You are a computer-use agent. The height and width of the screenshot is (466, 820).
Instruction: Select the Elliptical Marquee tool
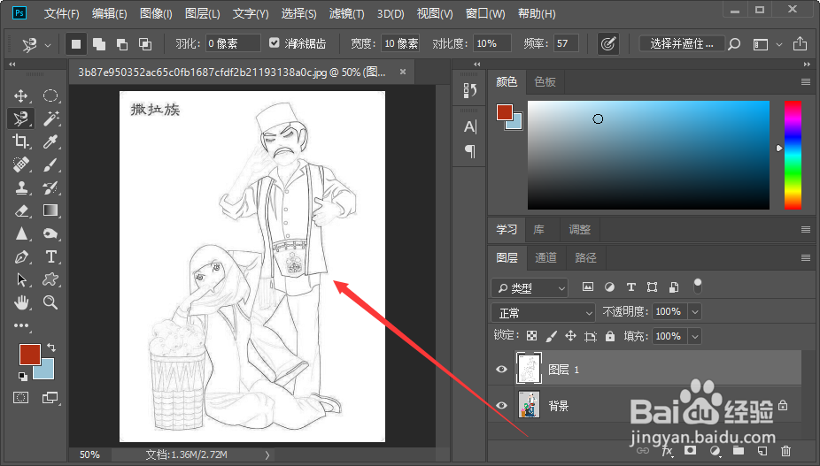(x=50, y=95)
